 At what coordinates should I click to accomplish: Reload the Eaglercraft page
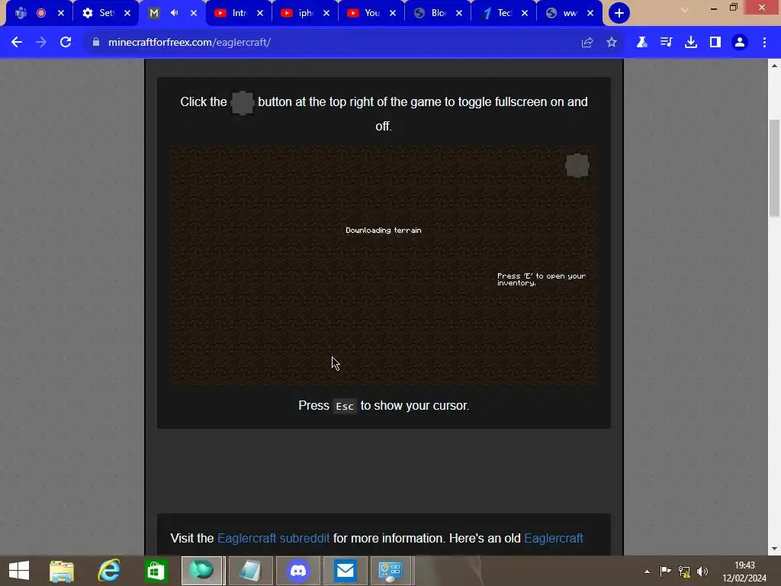click(x=66, y=43)
